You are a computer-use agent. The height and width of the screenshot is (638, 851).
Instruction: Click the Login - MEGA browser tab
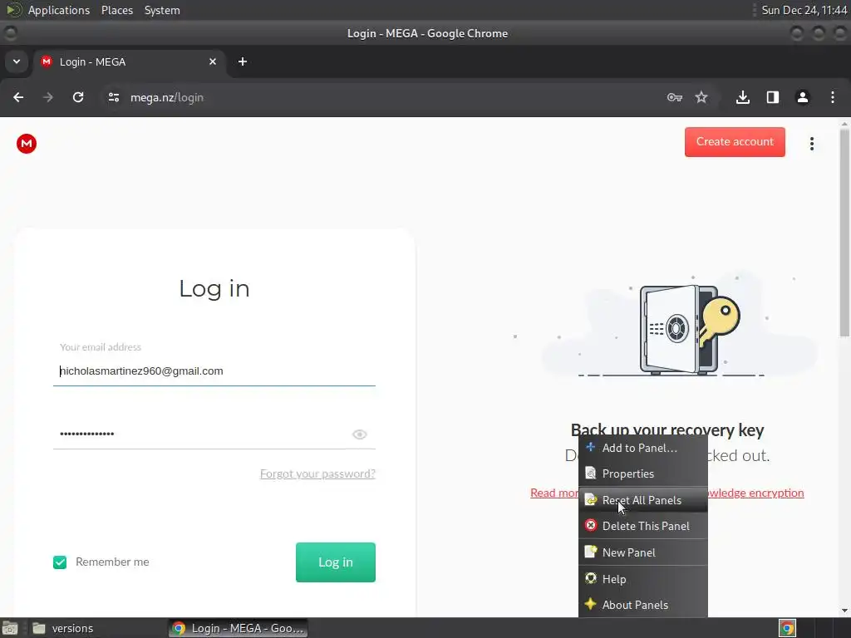point(129,61)
